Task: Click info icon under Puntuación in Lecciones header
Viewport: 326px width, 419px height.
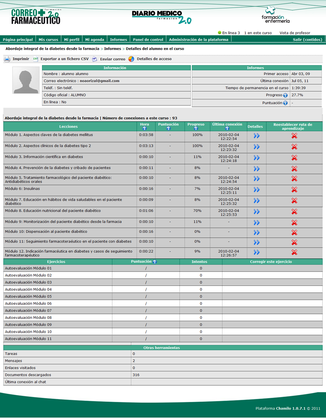Action: pos(168,129)
